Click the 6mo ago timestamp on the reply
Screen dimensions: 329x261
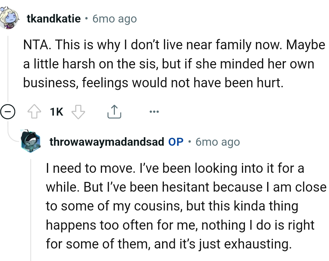(x=217, y=142)
